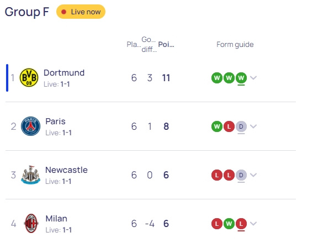Click the Live now badge

pos(81,12)
